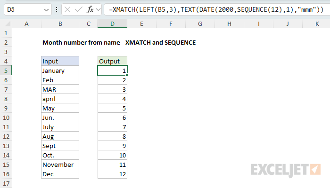Viewport: 330px width, 188px height.
Task: Select row 17 header
Action: (6, 183)
